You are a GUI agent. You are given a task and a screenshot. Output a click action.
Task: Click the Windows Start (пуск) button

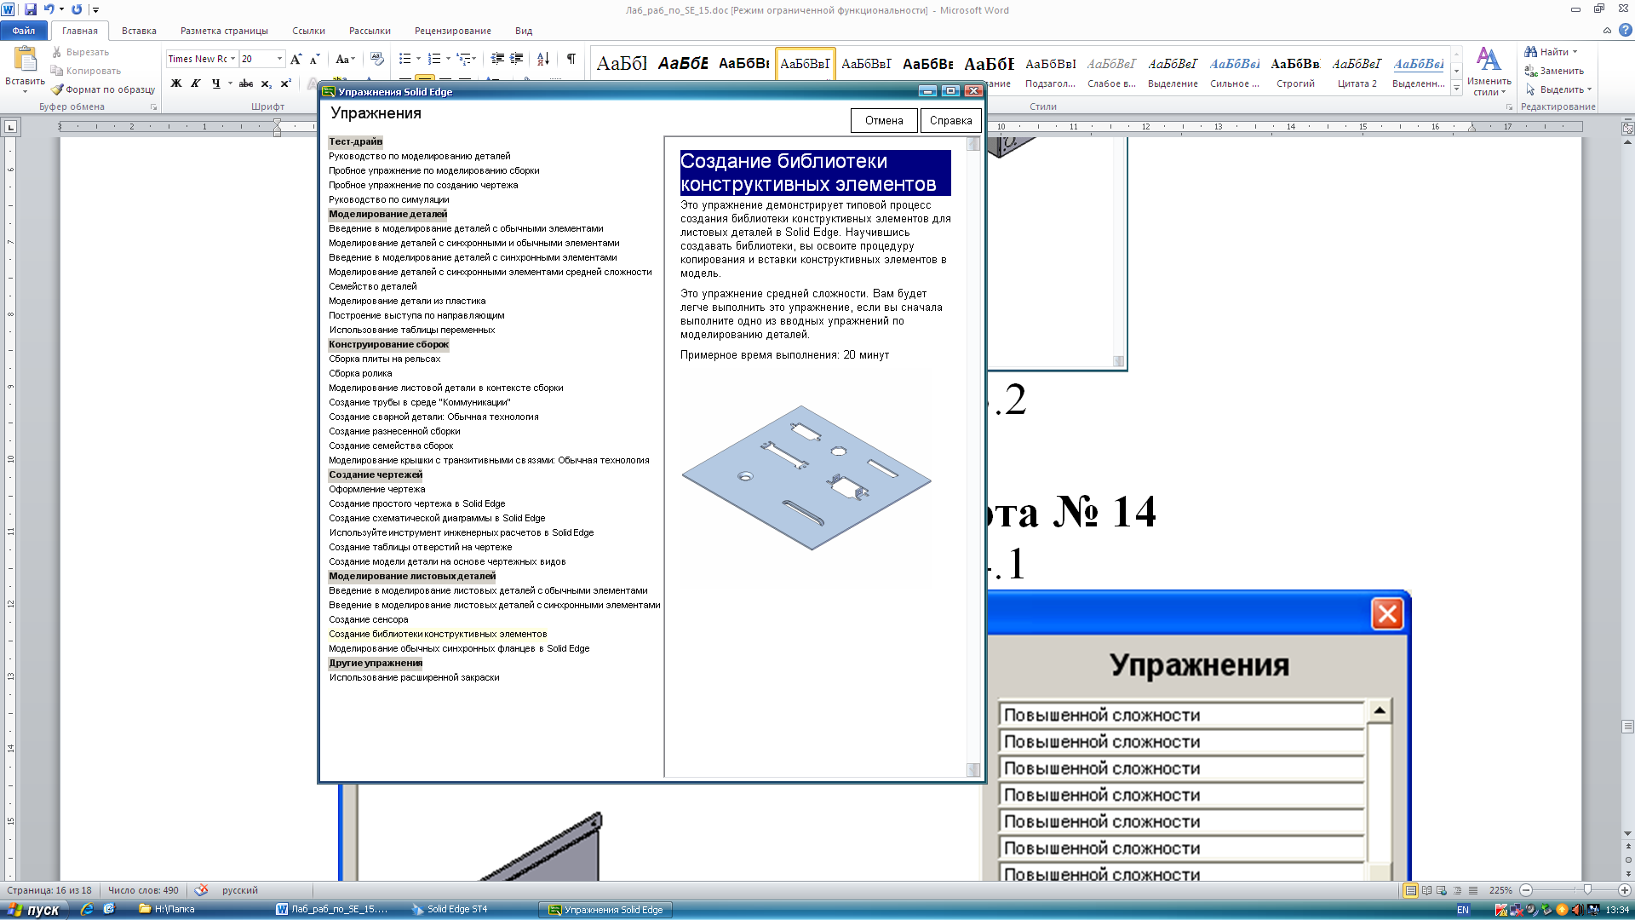point(34,910)
